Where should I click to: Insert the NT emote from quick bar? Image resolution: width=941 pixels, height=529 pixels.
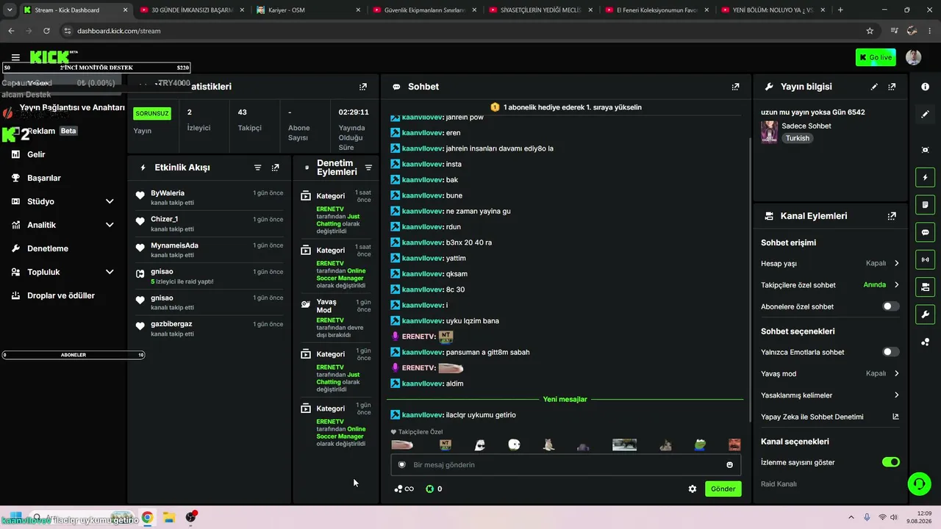(445, 445)
